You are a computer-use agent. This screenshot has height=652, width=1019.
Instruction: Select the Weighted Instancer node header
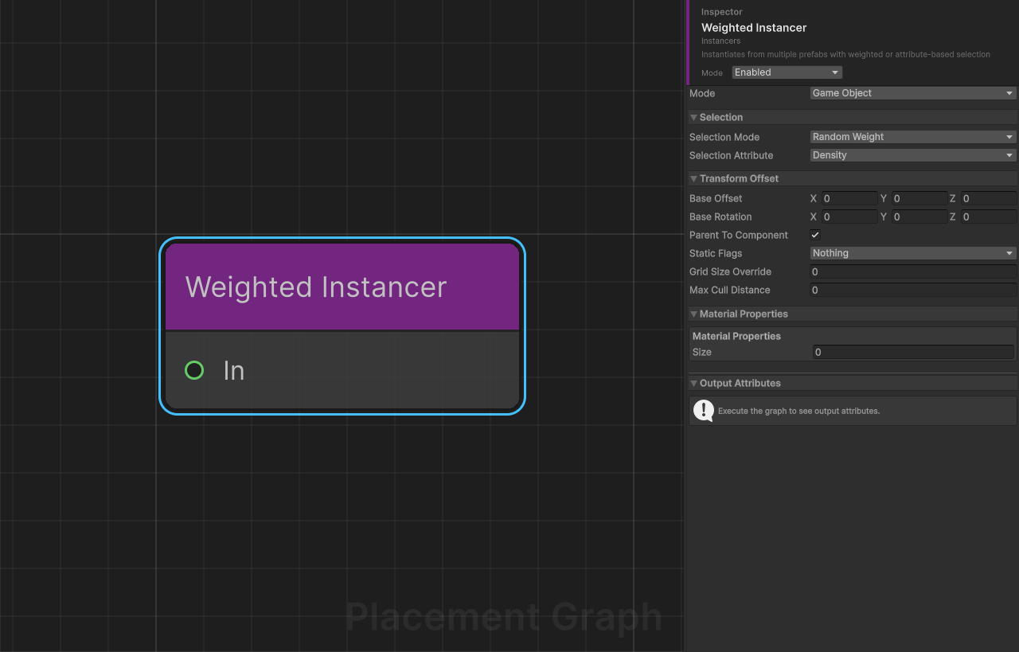342,287
